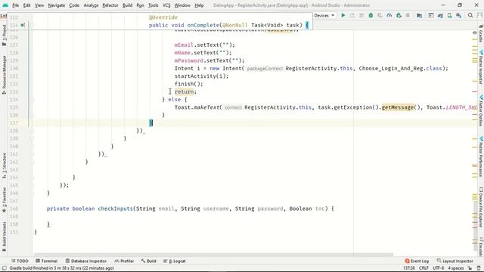Toggle fold marker at line 138
This screenshot has width=484, height=272.
pos(32,131)
